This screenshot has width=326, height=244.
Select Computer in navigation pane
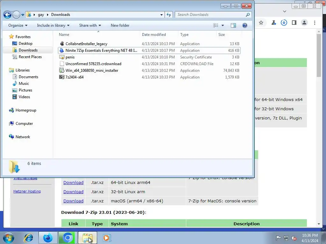coord(24,124)
